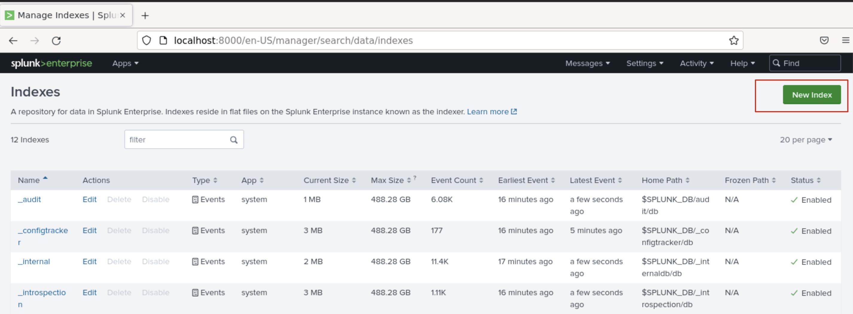The height and width of the screenshot is (314, 853).
Task: Sort by Event Count column
Action: coord(457,181)
